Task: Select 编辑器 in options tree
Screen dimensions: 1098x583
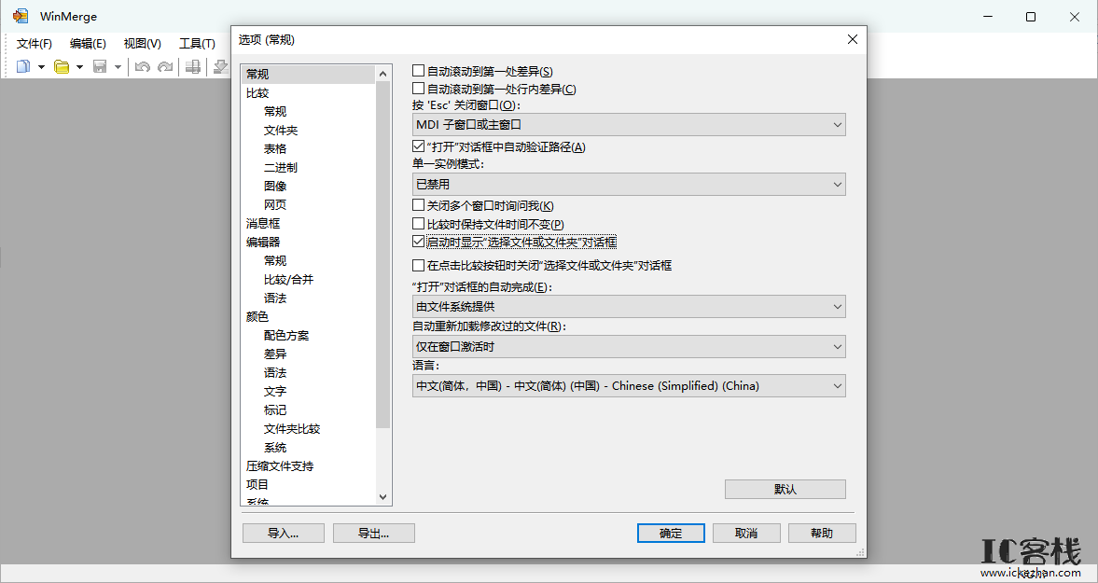Action: click(263, 243)
